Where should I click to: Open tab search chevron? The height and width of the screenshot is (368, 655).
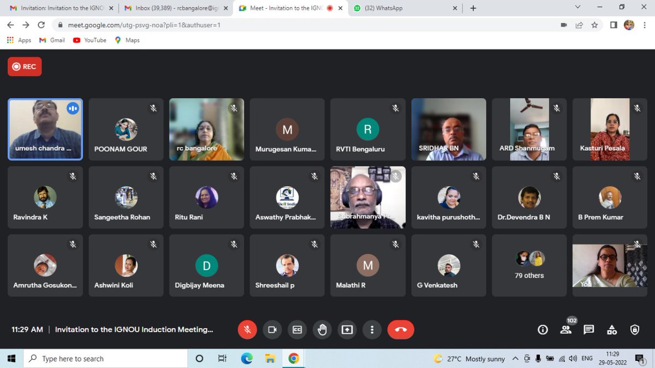(578, 7)
